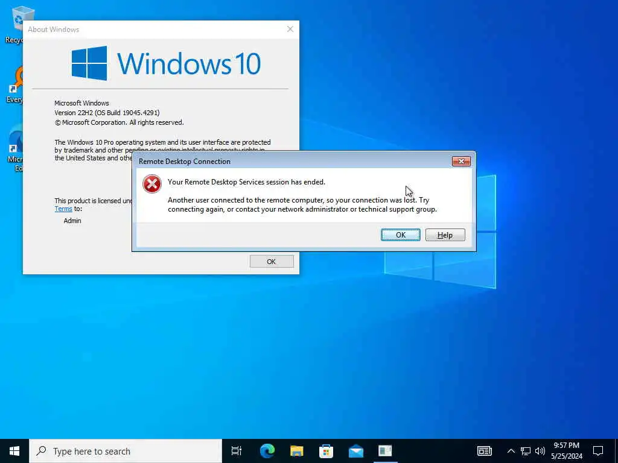
Task: Open the Mail app from the taskbar
Action: coord(356,451)
